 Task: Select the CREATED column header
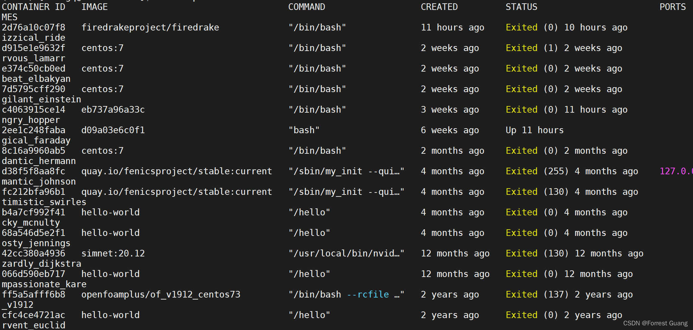tap(439, 7)
